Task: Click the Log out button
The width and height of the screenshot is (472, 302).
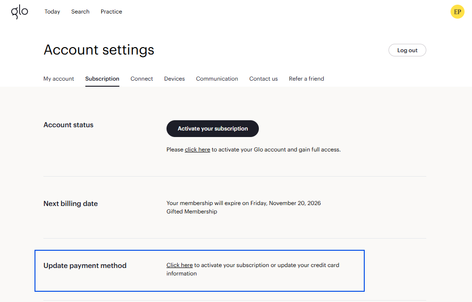Action: 407,50
